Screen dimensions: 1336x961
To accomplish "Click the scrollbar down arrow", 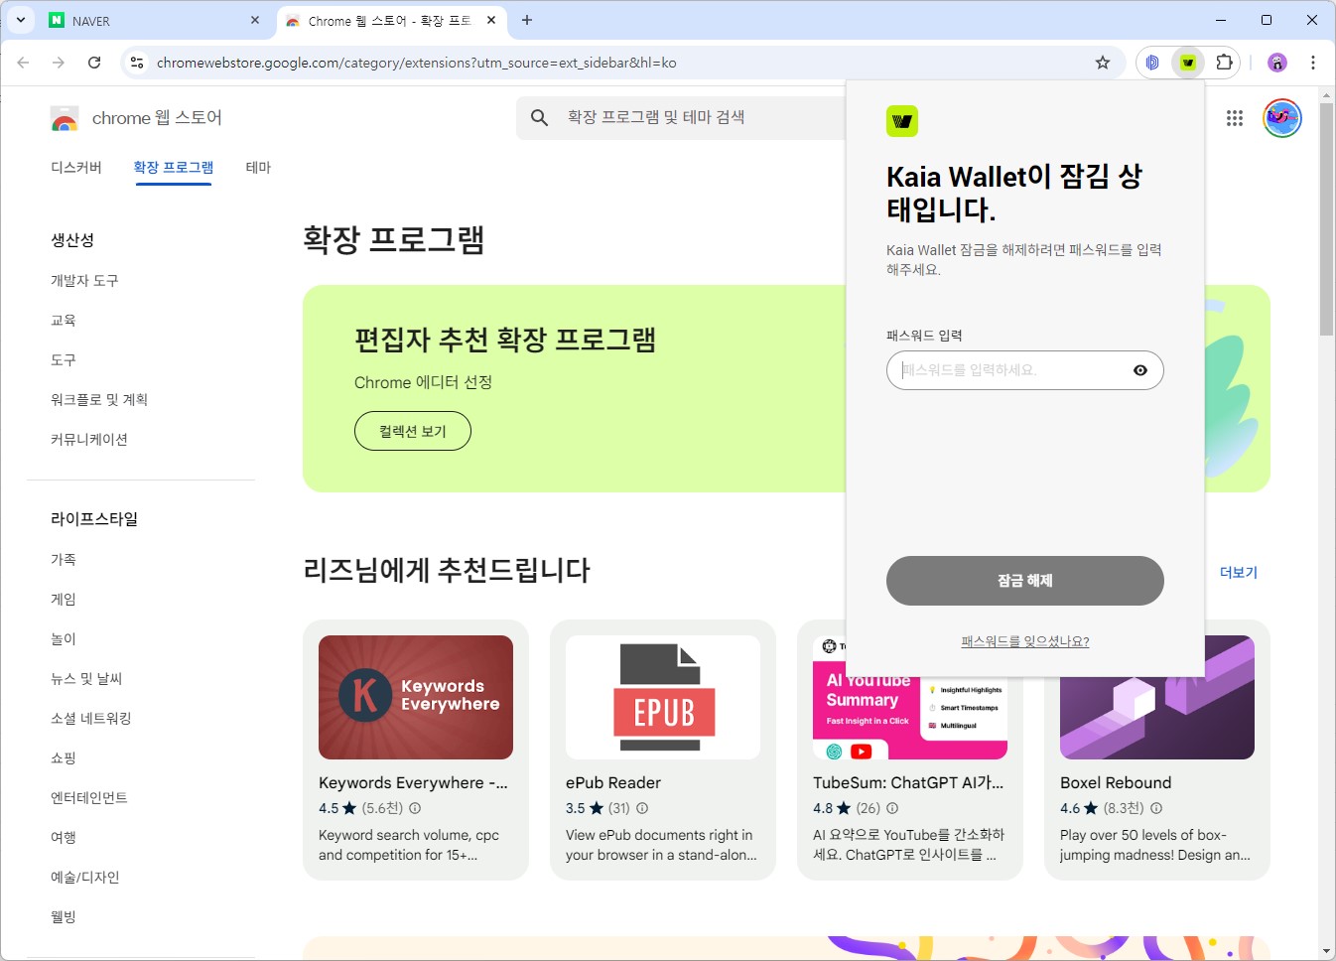I will [1326, 951].
